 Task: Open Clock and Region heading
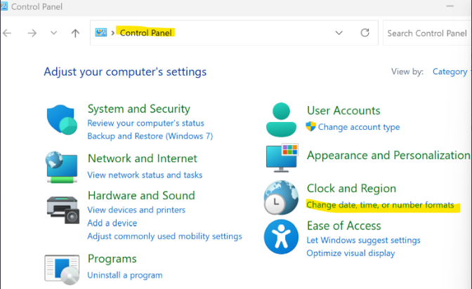point(351,188)
